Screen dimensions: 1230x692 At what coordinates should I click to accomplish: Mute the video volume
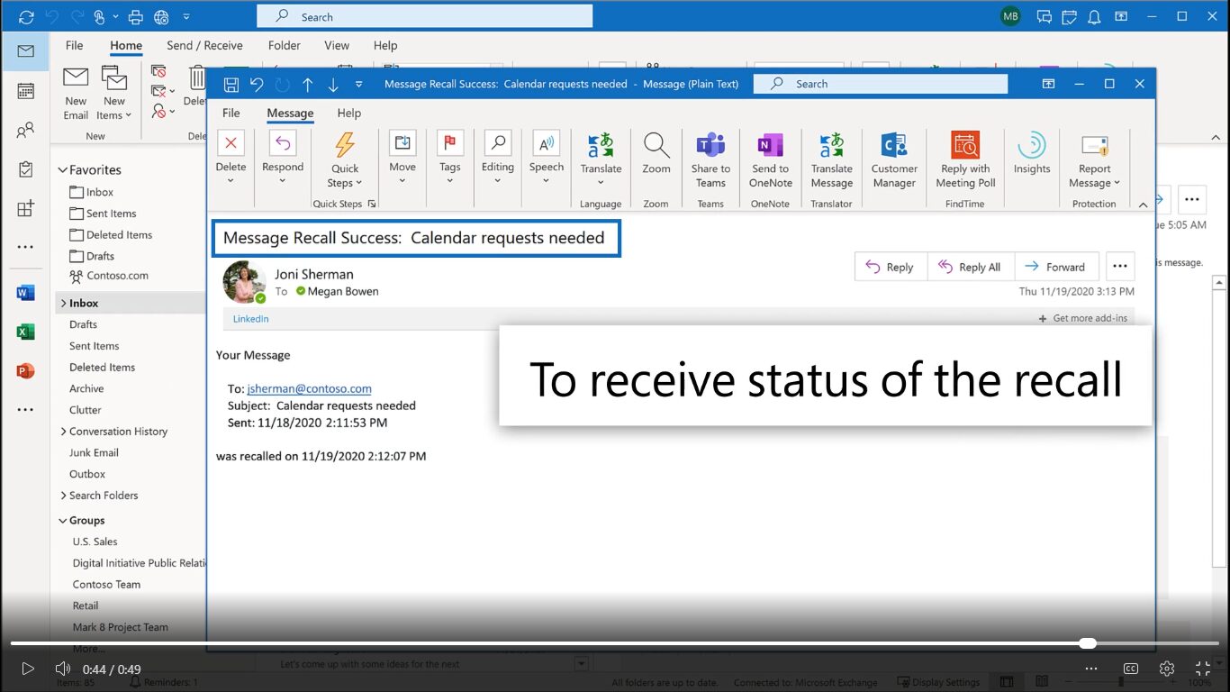coord(63,669)
